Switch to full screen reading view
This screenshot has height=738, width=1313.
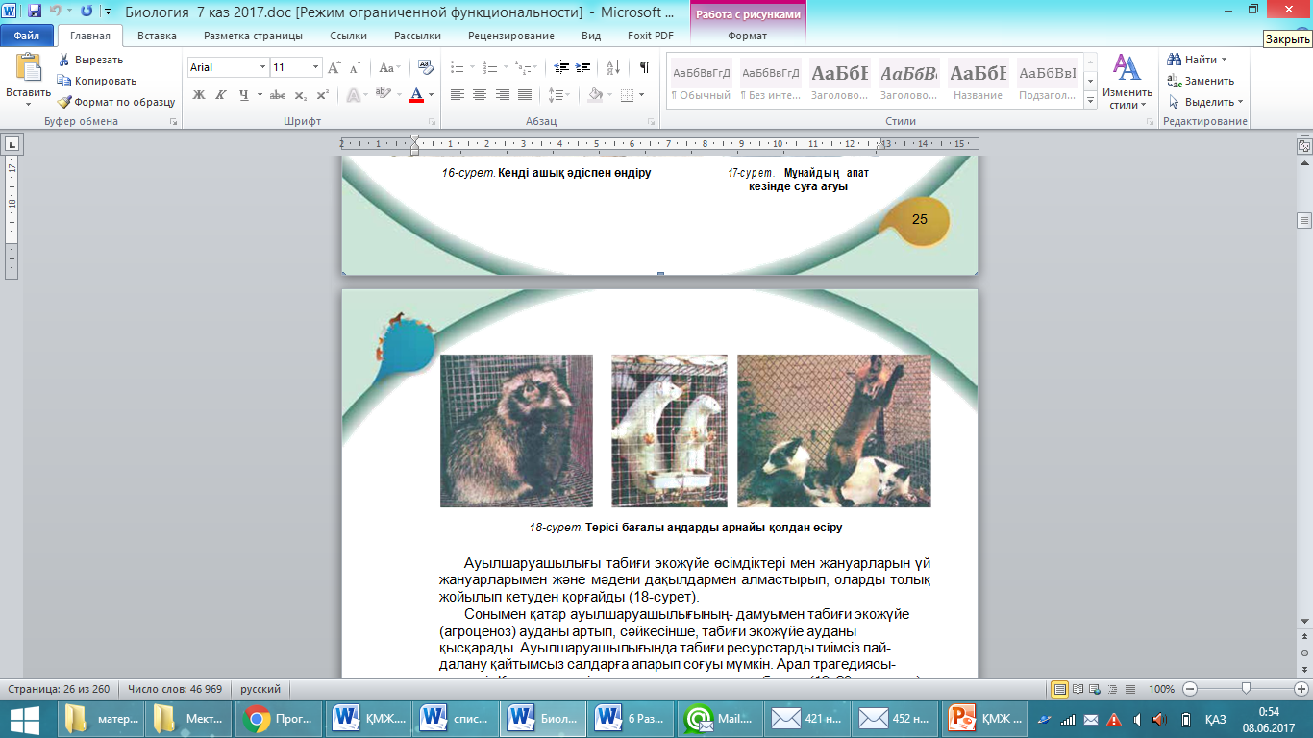(x=1078, y=689)
